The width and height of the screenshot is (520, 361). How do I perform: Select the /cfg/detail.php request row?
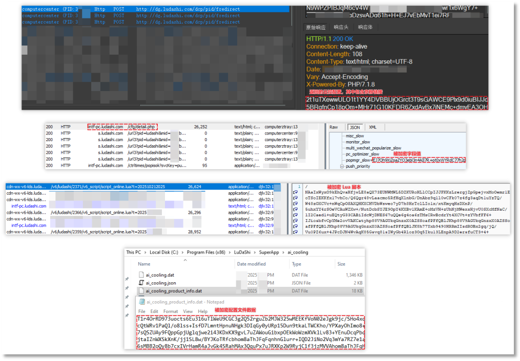[x=141, y=126]
